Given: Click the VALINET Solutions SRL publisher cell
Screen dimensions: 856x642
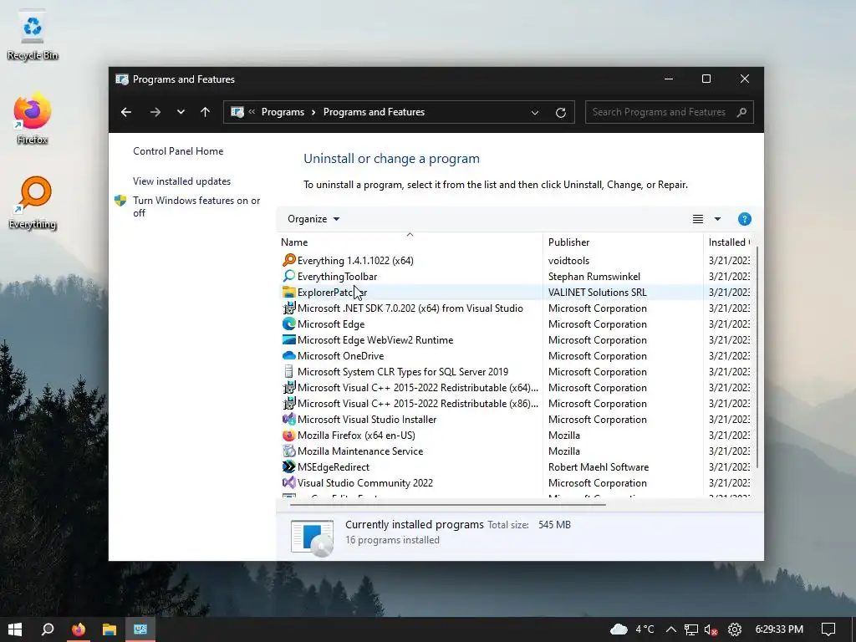Looking at the screenshot, I should (597, 292).
